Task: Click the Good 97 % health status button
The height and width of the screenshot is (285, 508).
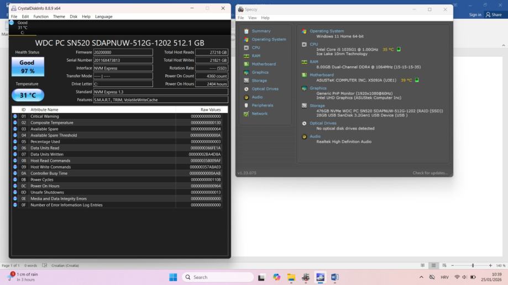Action: 28,67
